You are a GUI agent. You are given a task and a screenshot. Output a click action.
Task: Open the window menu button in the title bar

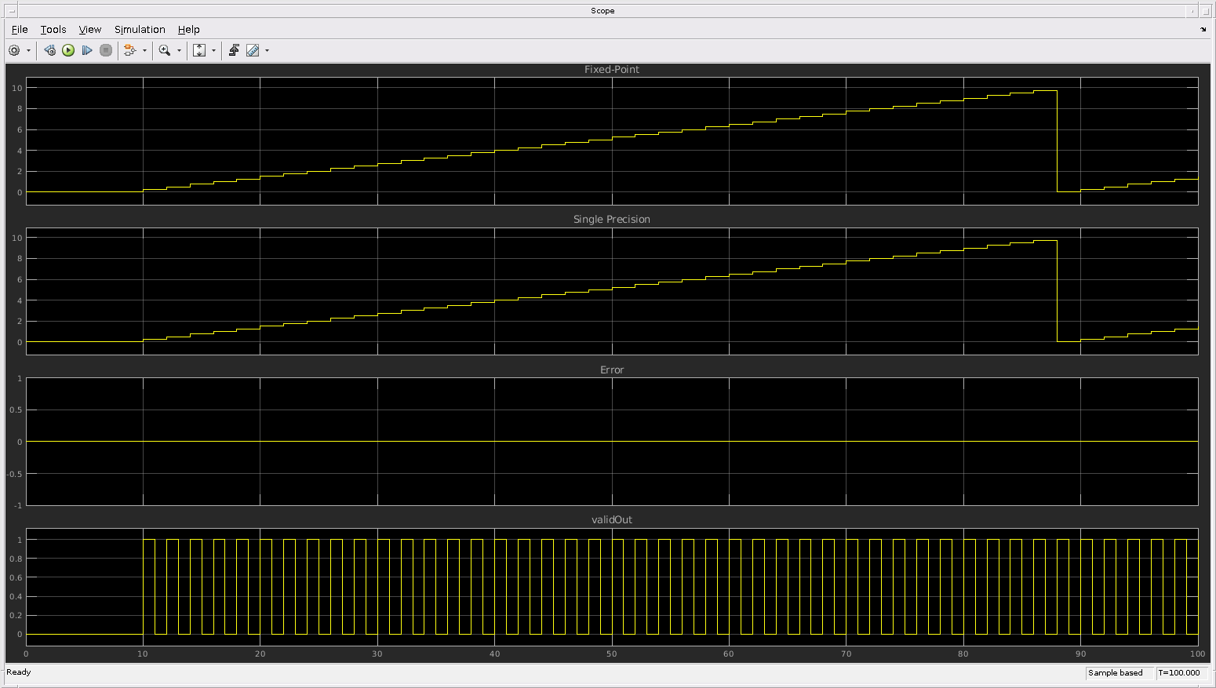[x=11, y=11]
